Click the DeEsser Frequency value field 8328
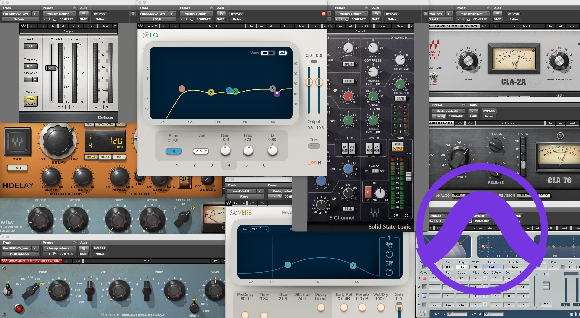This screenshot has height=318, width=580. [x=31, y=66]
